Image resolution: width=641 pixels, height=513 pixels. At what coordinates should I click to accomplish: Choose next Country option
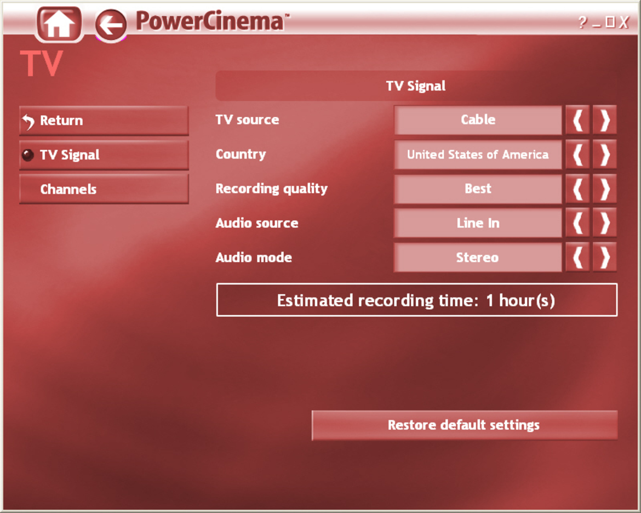(605, 155)
